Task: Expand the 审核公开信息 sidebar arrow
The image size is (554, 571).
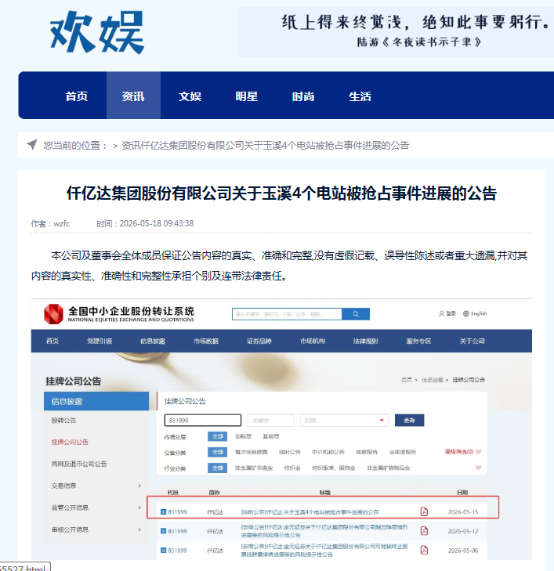Action: click(139, 529)
